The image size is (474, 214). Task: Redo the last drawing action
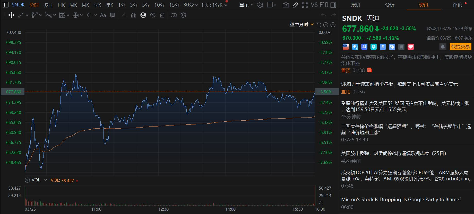pyautogui.click(x=333, y=15)
